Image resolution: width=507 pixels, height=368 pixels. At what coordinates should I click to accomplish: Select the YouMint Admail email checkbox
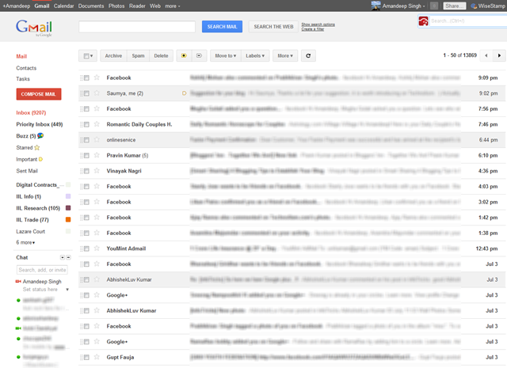[x=86, y=248]
